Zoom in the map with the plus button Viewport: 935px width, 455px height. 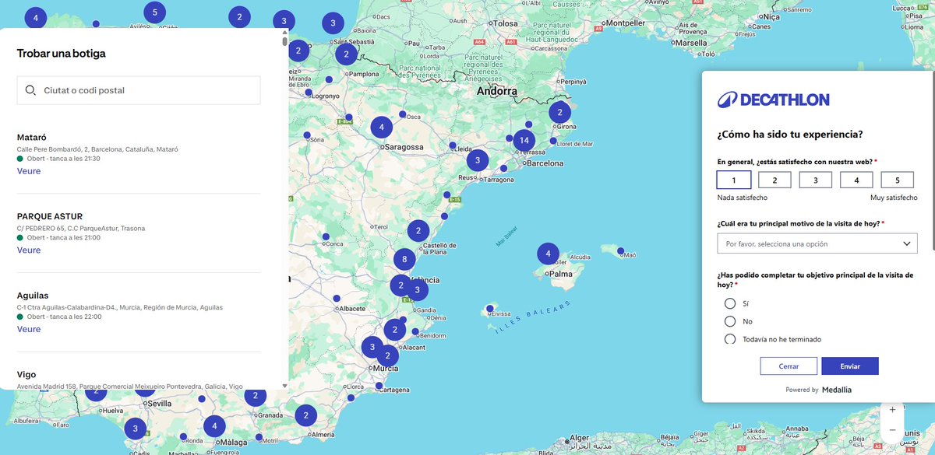[892, 409]
